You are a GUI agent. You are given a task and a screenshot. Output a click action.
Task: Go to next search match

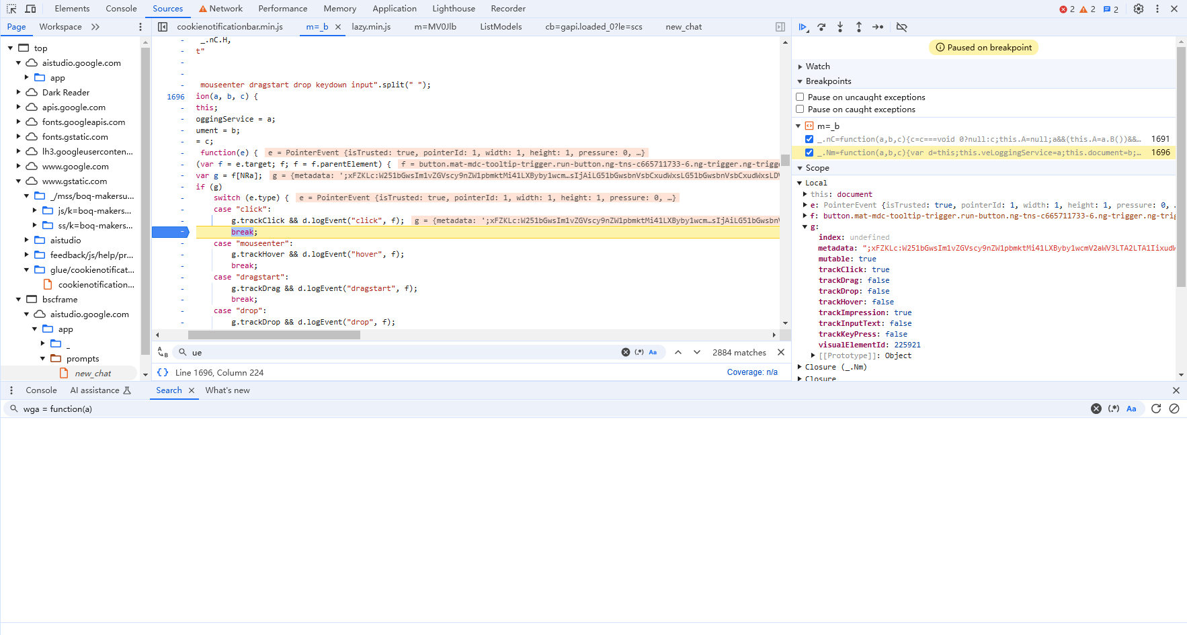(x=697, y=352)
